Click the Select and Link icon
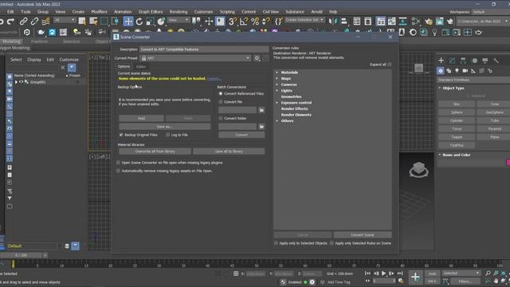 (23, 22)
